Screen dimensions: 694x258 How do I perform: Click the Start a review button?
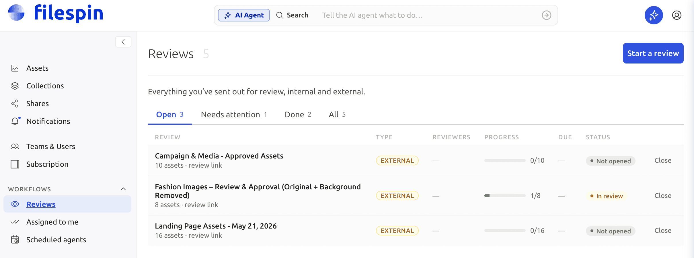[x=653, y=53]
